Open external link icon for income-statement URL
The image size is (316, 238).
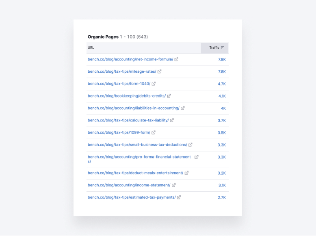coord(174,185)
